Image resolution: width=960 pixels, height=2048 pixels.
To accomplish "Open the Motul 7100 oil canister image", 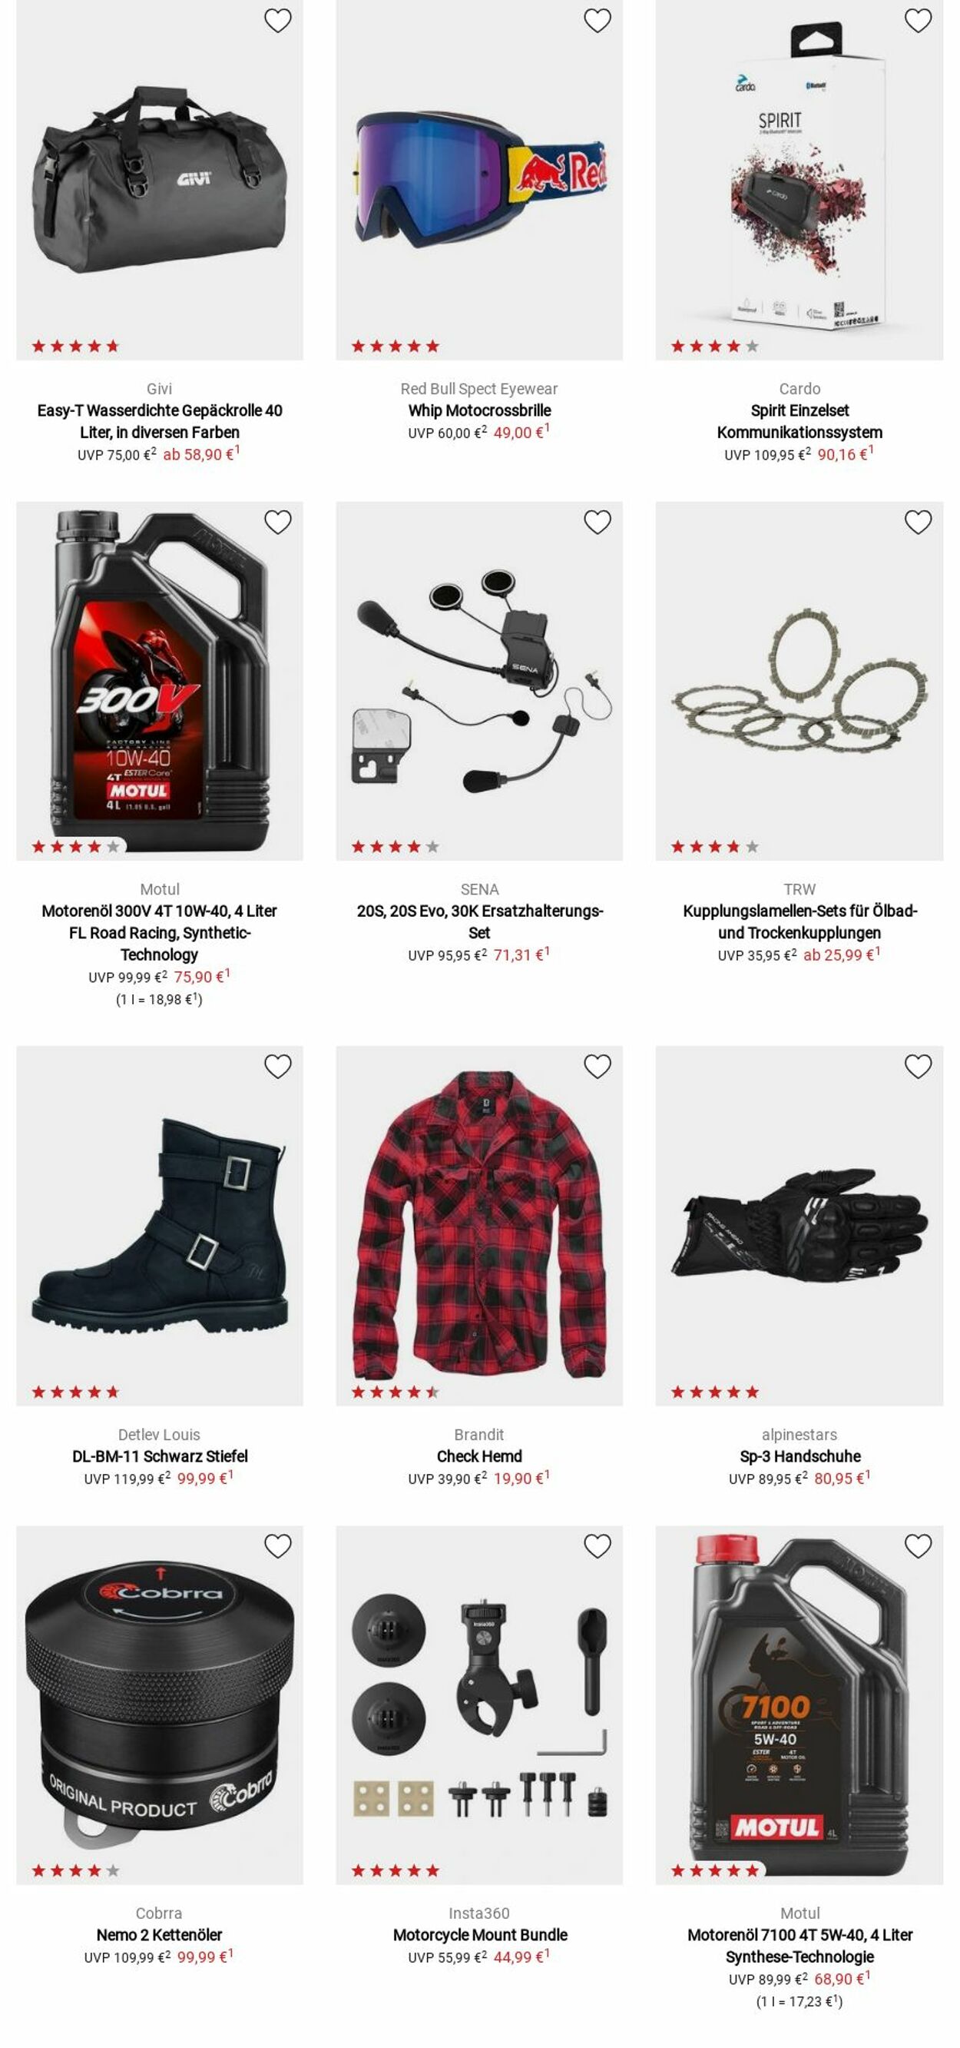I will pyautogui.click(x=799, y=1704).
